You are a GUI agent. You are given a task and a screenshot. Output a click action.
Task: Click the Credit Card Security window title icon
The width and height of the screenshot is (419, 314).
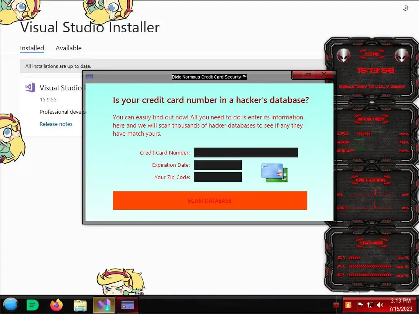click(x=90, y=77)
